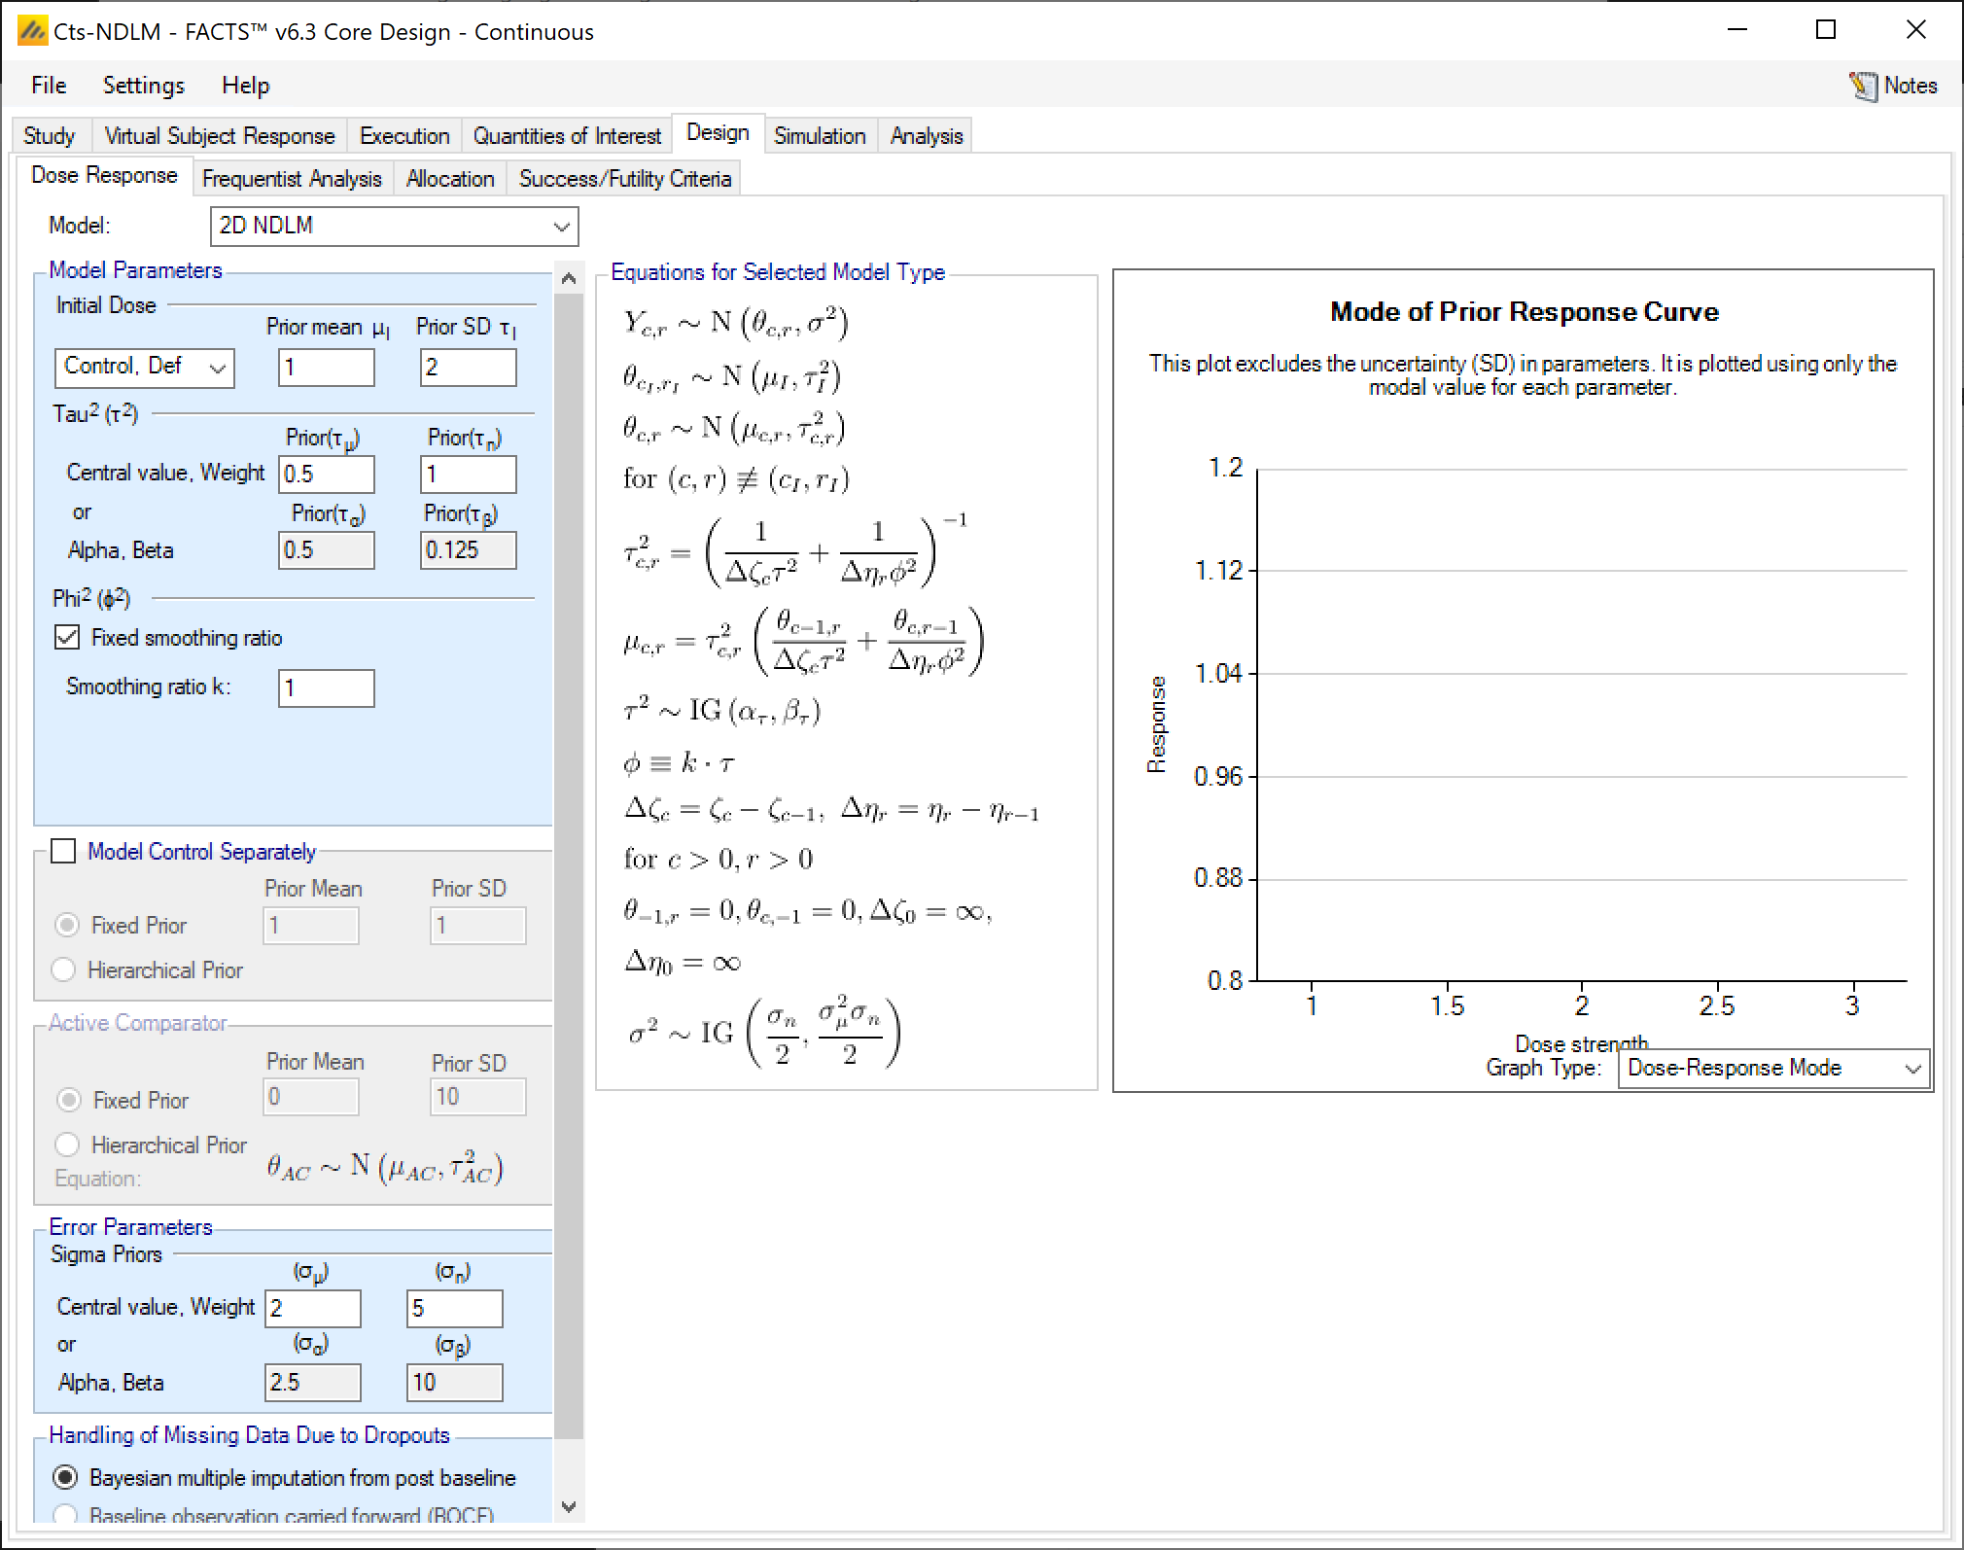The height and width of the screenshot is (1550, 1964).
Task: Click the scroll up arrow in parameters panel
Action: [x=570, y=279]
